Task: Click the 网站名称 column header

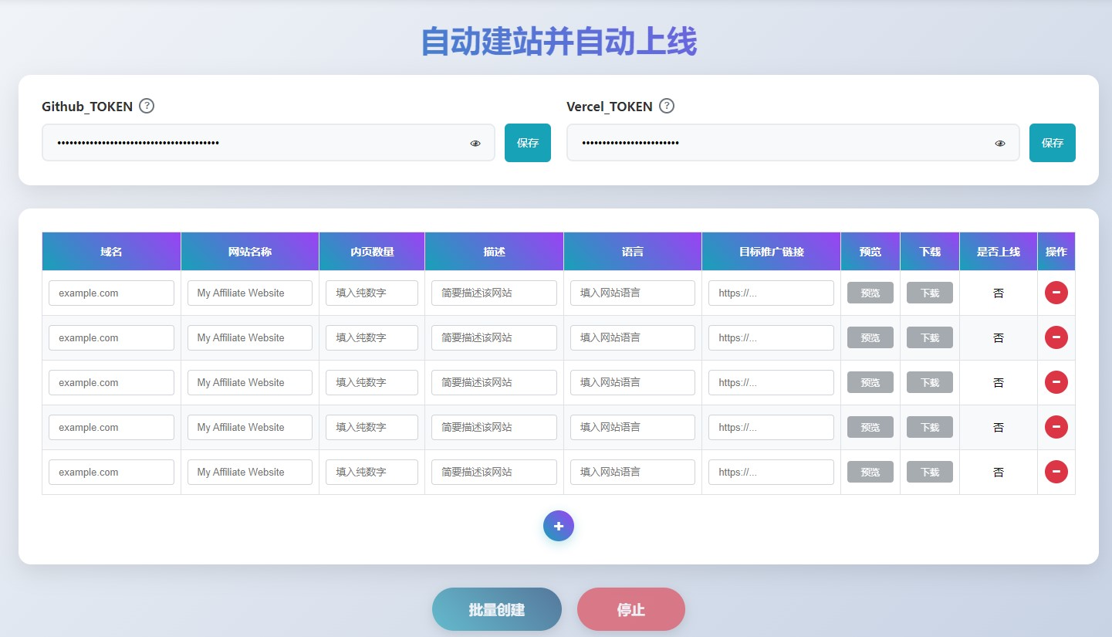Action: point(250,252)
